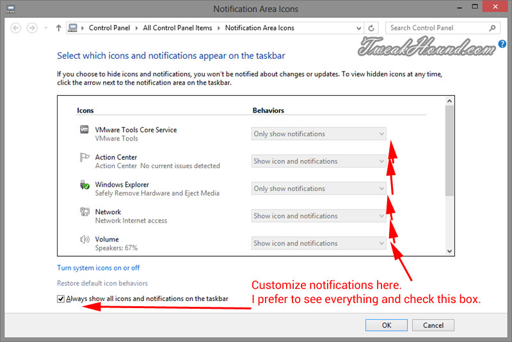Click "Safely Remove Hardware and Eject Media" text

(x=157, y=193)
